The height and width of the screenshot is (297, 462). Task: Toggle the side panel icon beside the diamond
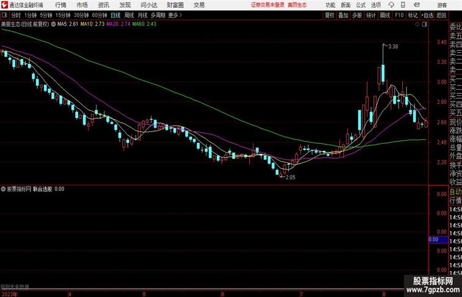pos(425,24)
